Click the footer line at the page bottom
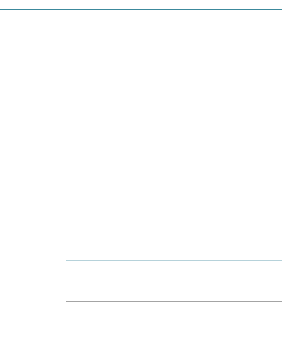Image resolution: width=282 pixels, height=348 pixels. [141, 348]
